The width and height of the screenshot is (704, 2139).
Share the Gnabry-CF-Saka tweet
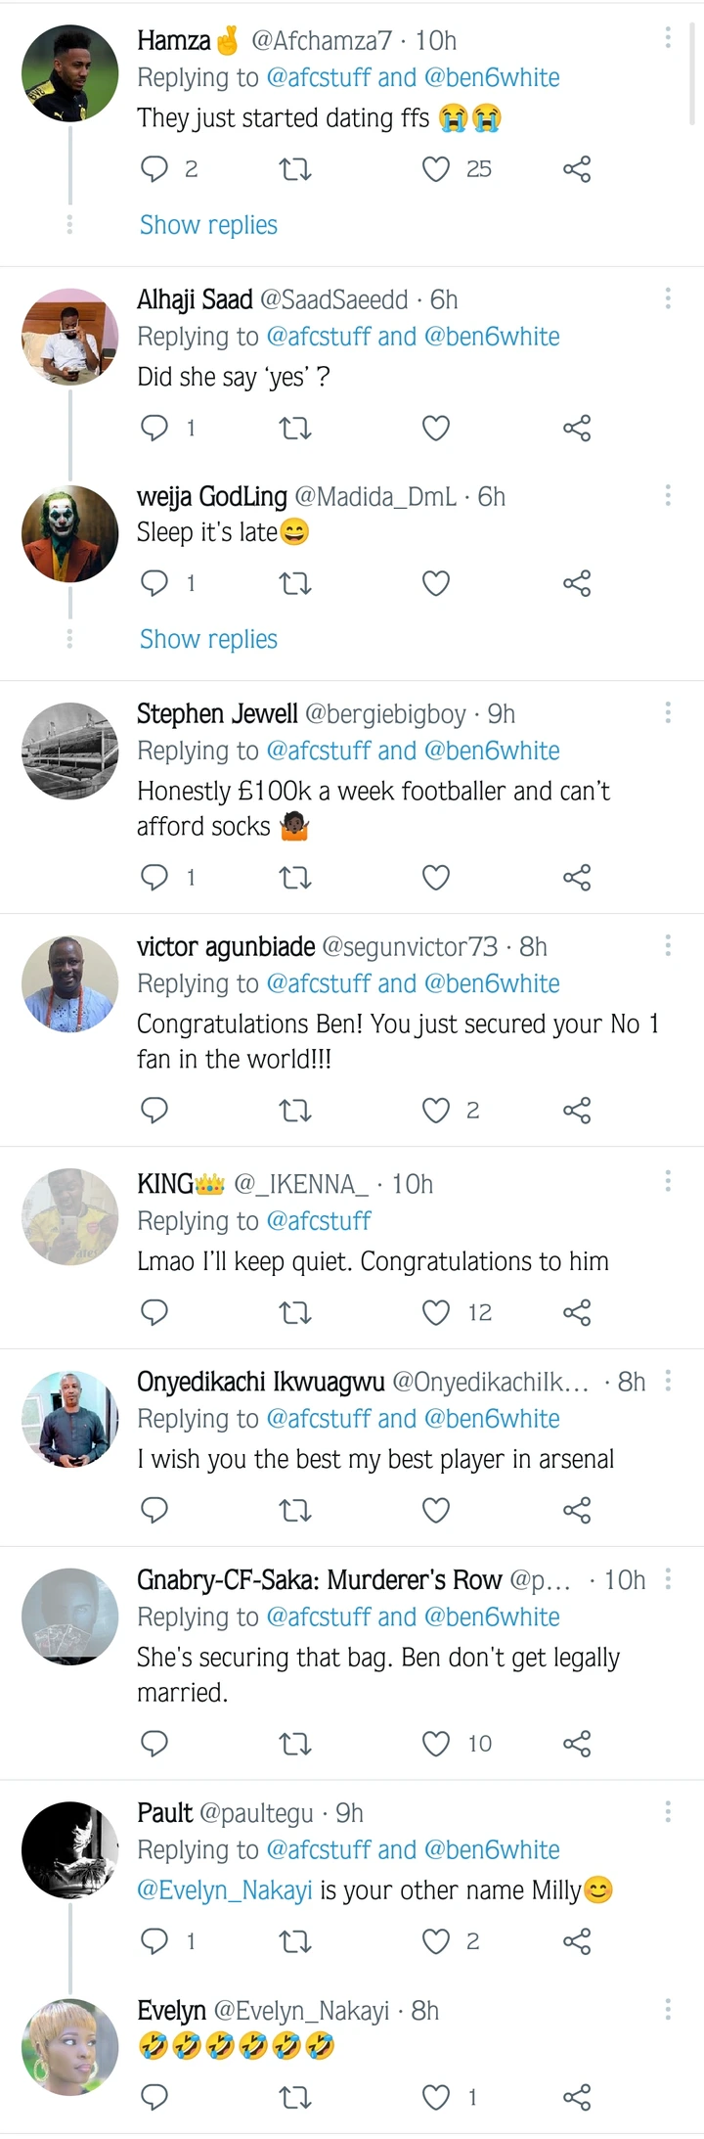[577, 1744]
